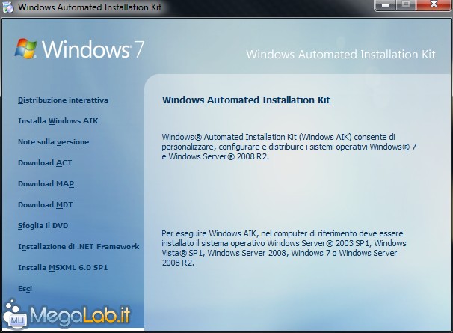Minimize the installation kit window
This screenshot has height=333, width=453.
386,5
